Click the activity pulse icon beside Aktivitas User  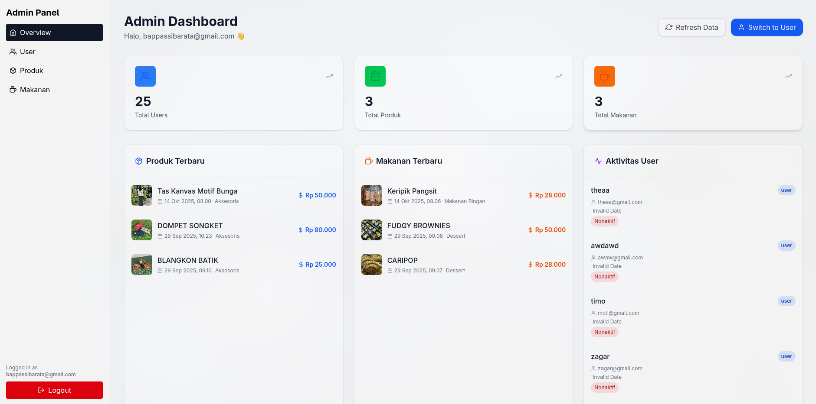coord(598,161)
